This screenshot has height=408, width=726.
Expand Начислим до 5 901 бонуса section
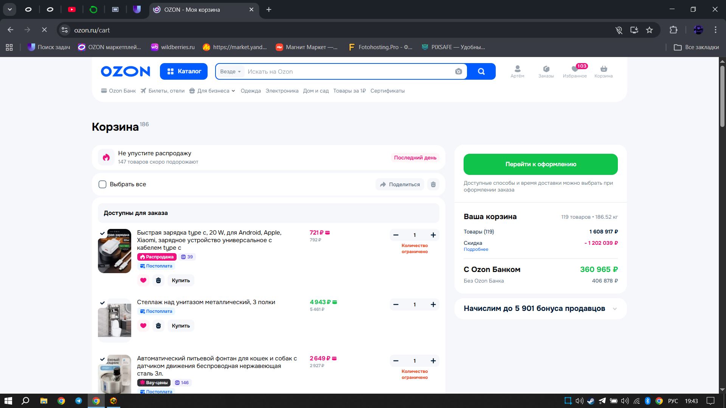614,309
